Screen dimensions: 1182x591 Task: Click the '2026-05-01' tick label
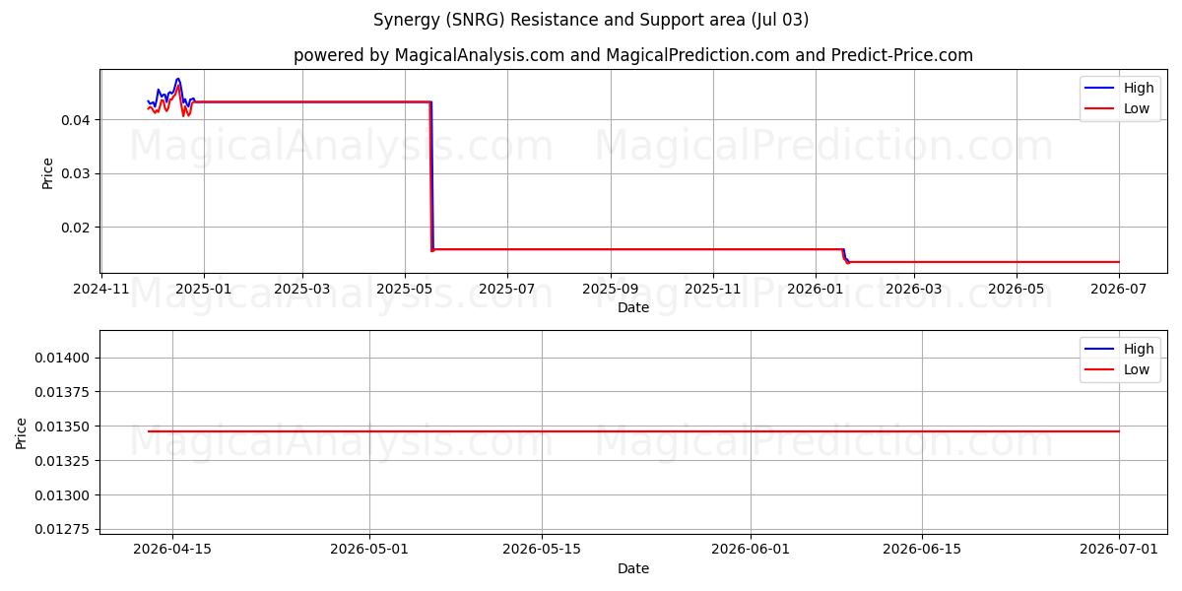click(370, 550)
